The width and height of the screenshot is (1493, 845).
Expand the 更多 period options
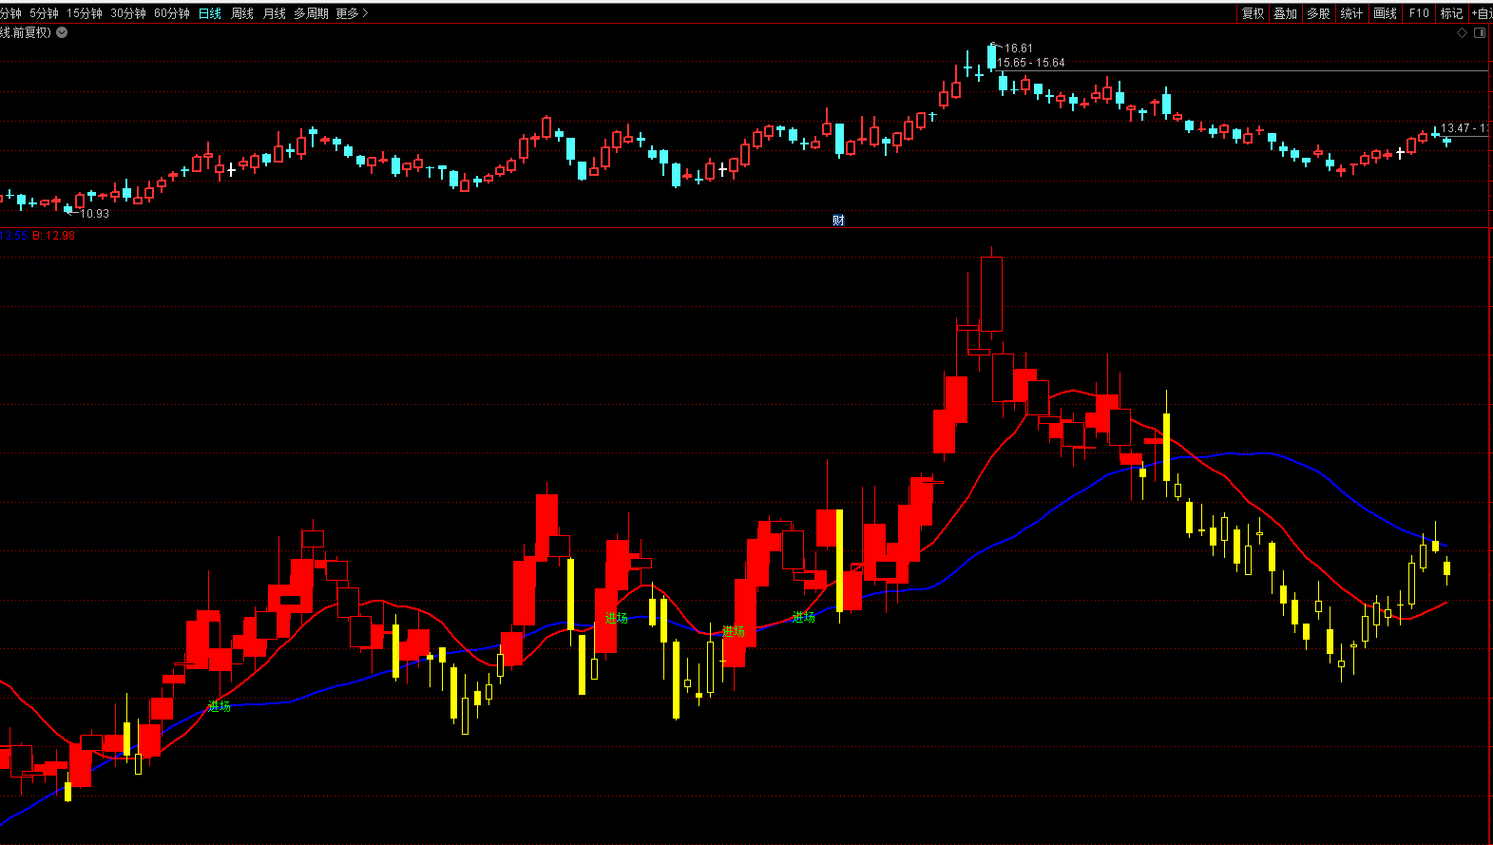click(352, 13)
